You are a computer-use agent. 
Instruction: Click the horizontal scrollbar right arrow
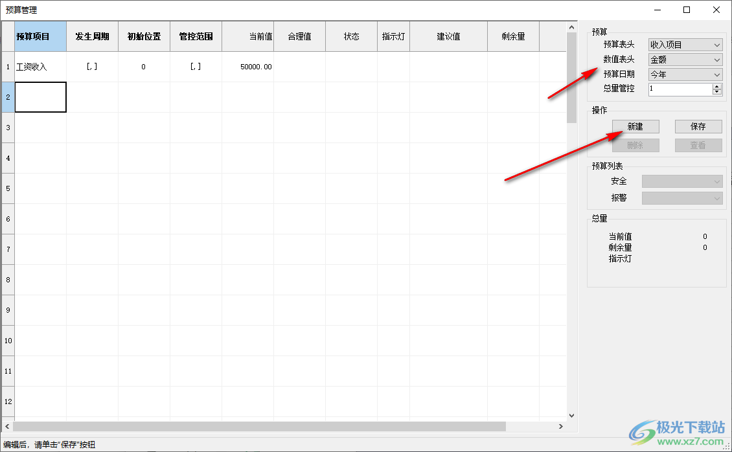tap(561, 426)
